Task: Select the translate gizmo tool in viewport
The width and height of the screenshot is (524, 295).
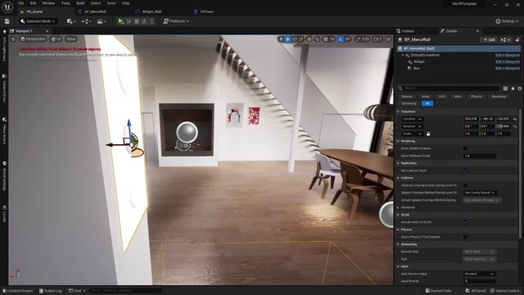Action: pyautogui.click(x=287, y=39)
